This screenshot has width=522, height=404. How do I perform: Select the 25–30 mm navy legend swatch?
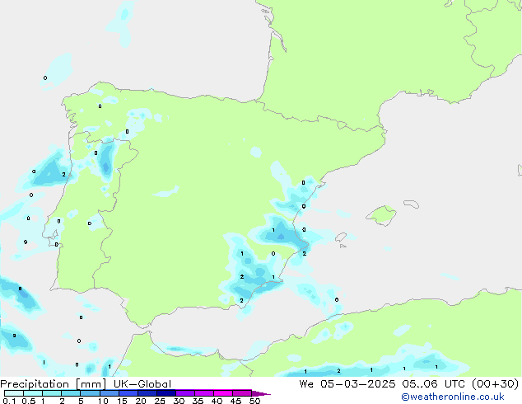coord(165,393)
